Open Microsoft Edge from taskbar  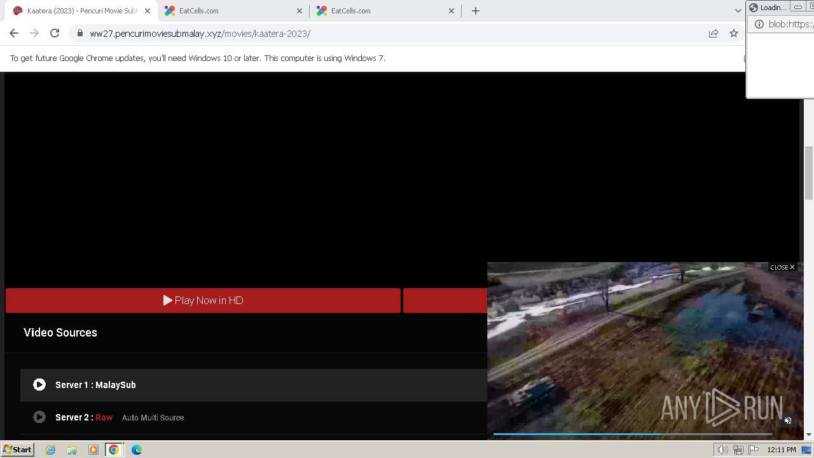137,450
